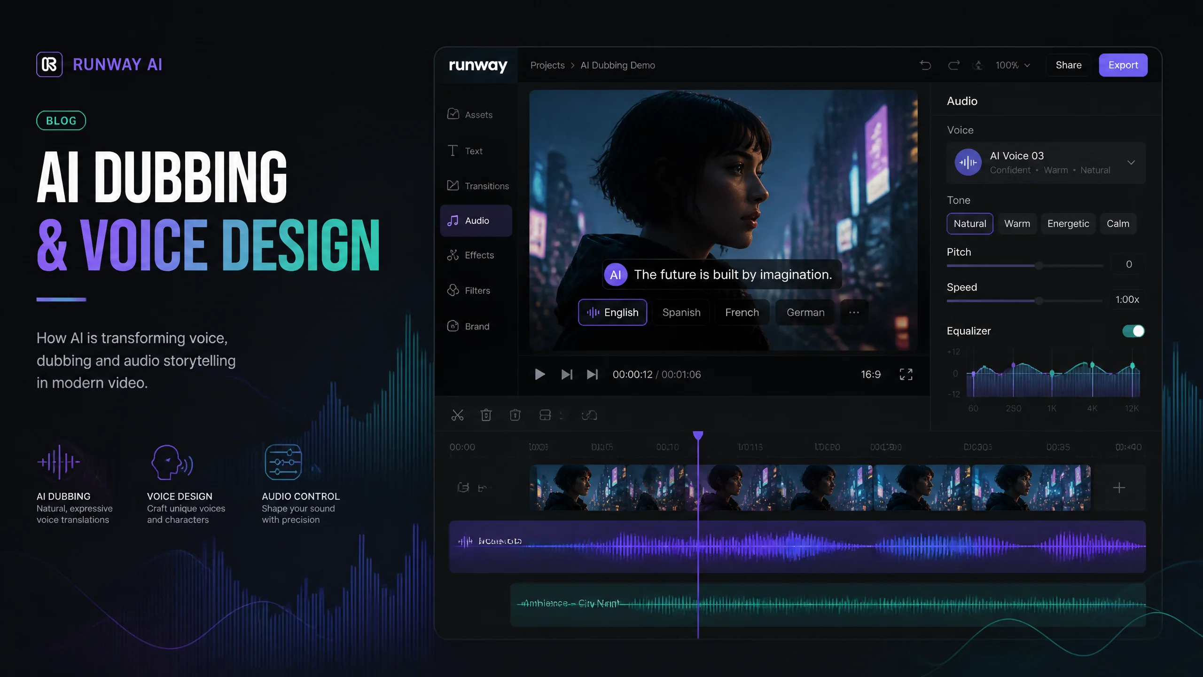The width and height of the screenshot is (1203, 677).
Task: Click the Pitch value field showing 0
Action: [1129, 264]
